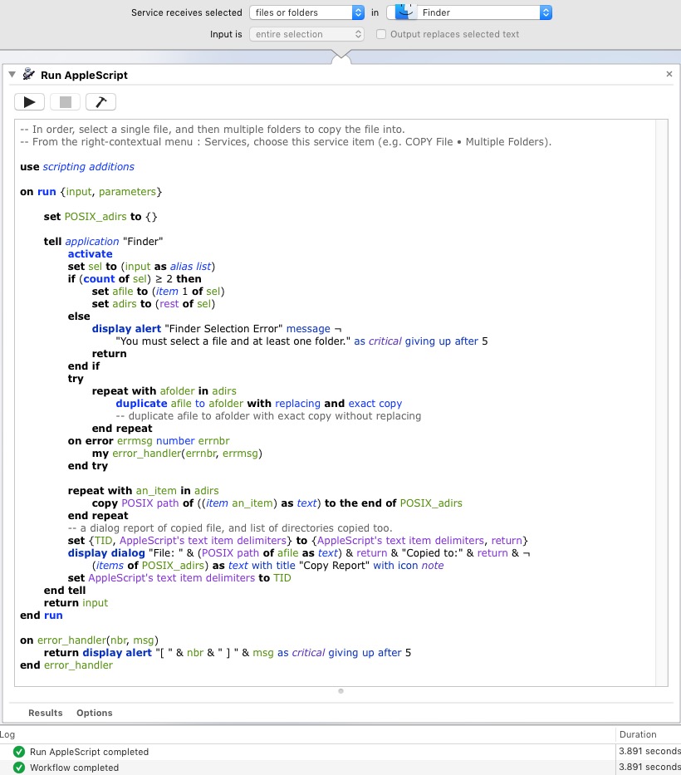
Task: Switch to the Options tab
Action: coord(95,713)
